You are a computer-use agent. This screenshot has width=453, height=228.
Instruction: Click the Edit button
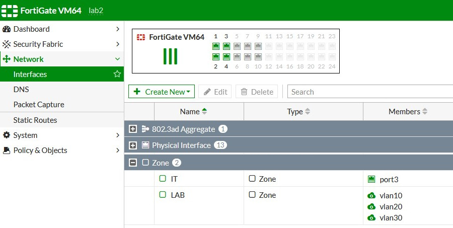(215, 92)
